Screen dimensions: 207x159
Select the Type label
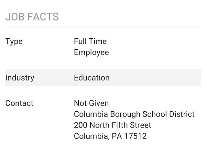tap(14, 42)
